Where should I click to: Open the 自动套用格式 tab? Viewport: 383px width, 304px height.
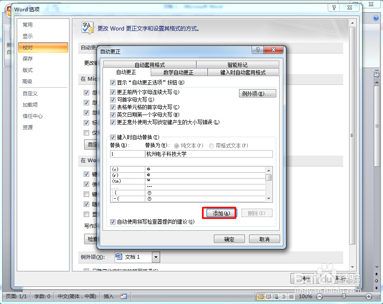click(x=150, y=65)
